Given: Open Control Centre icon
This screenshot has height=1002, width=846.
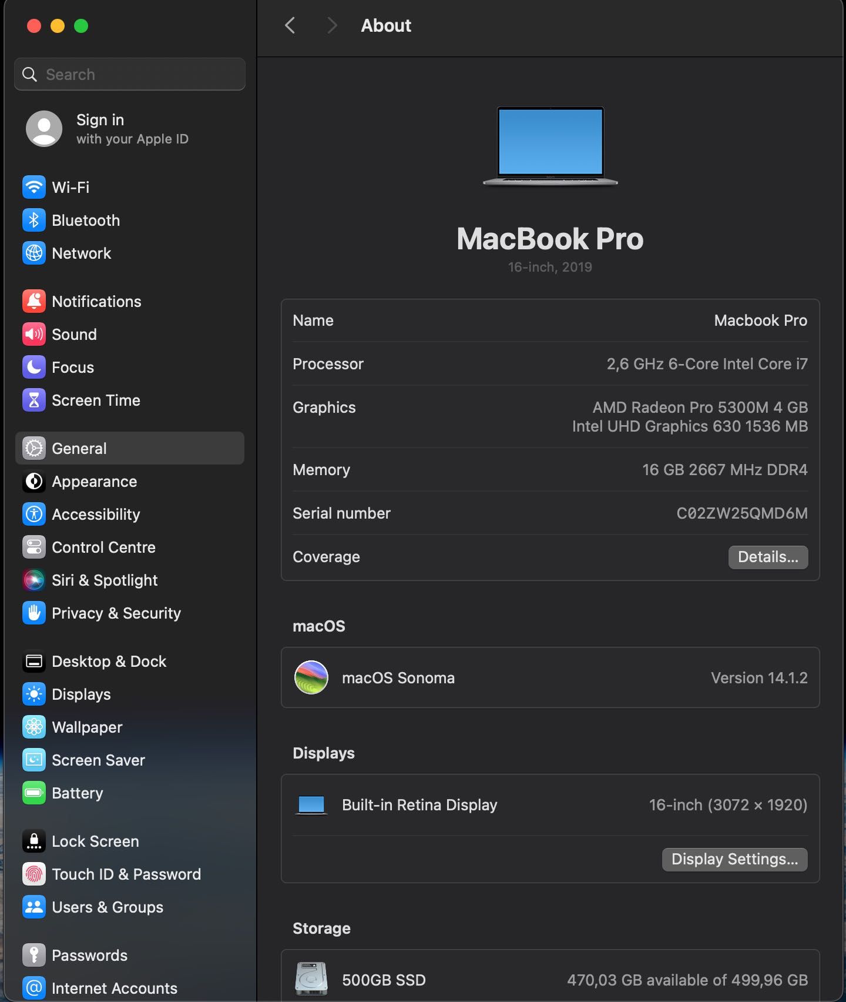Looking at the screenshot, I should tap(34, 547).
